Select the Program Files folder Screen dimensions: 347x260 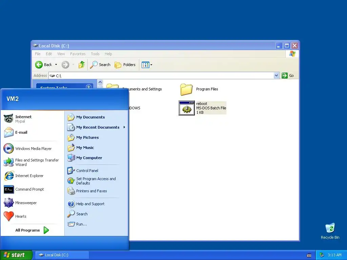[199, 89]
